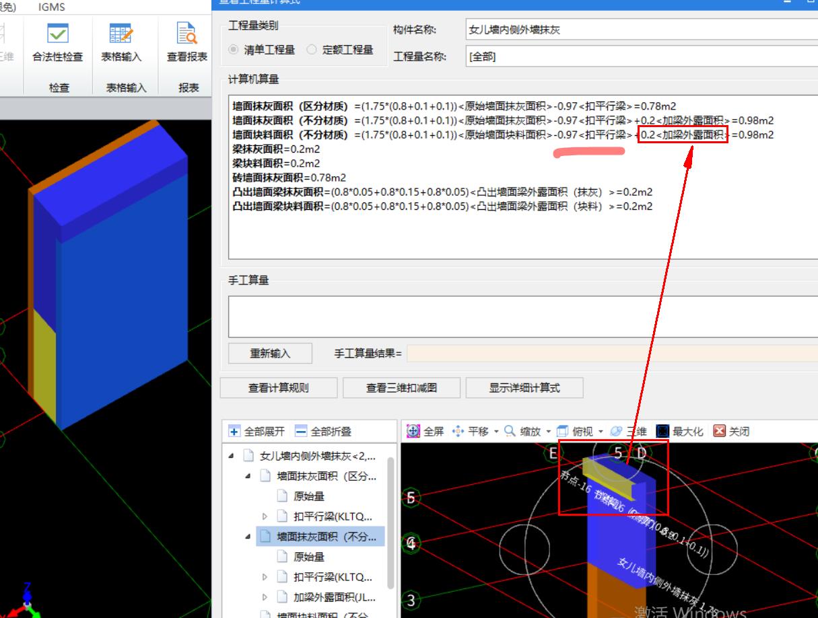Click the 构件名称 input field

coord(642,30)
